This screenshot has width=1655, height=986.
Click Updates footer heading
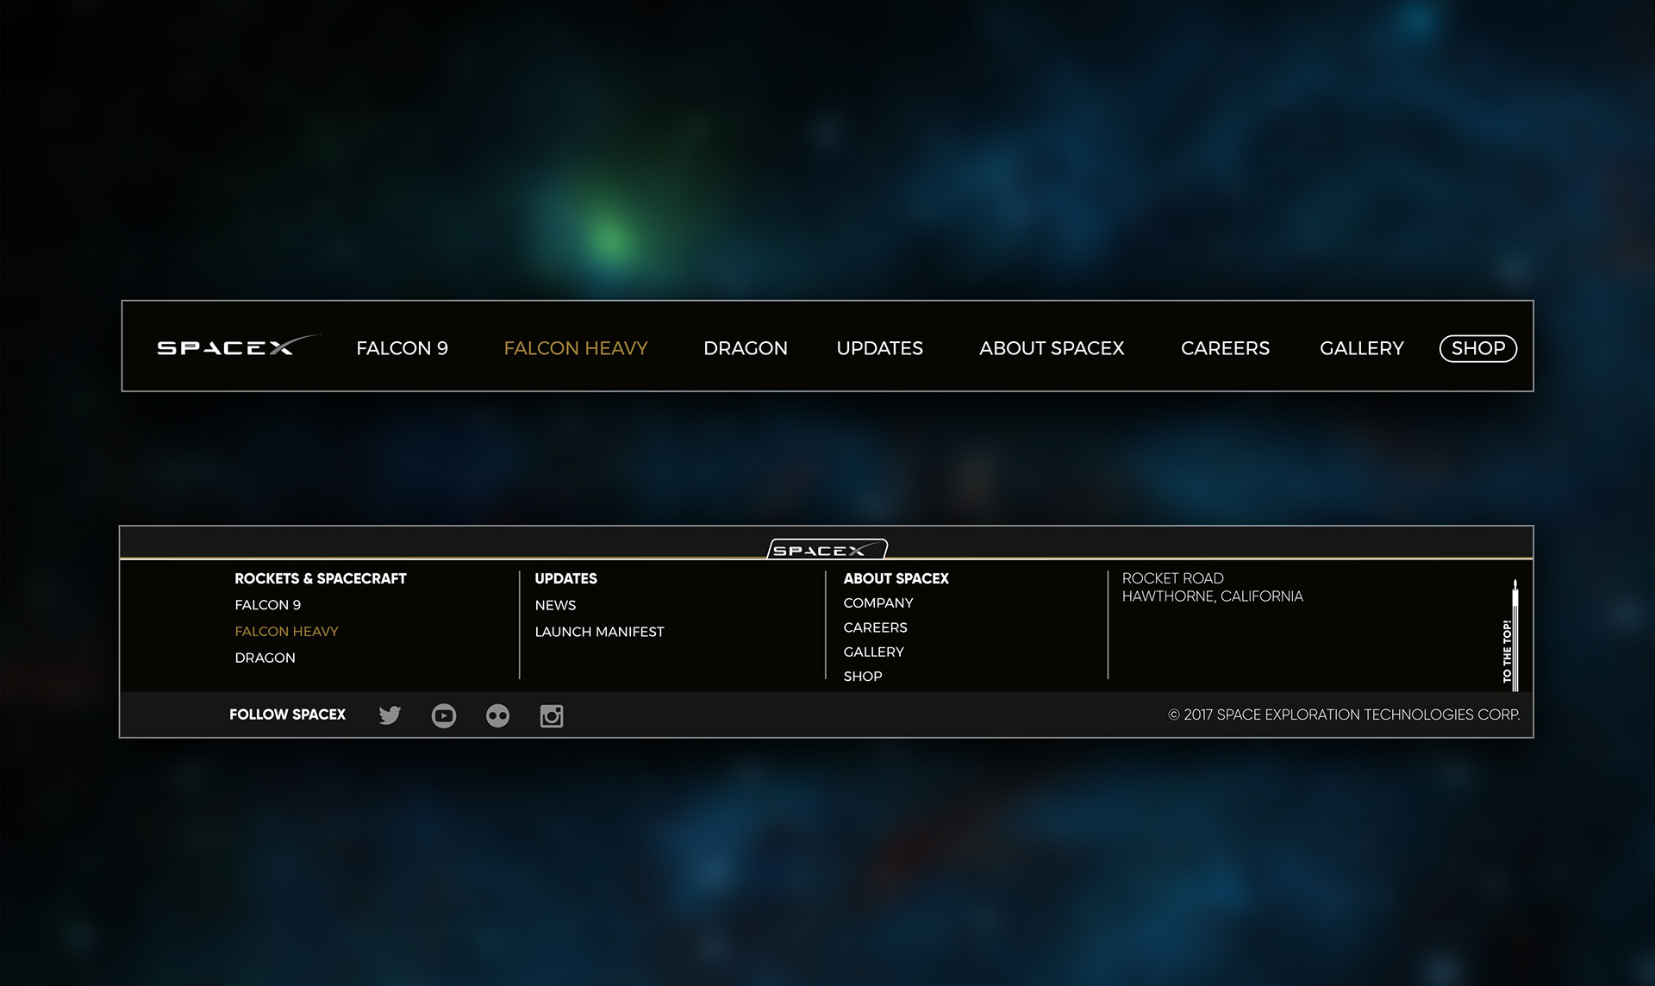[x=566, y=578]
